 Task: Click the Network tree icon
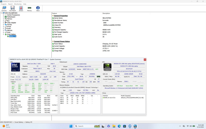pos(6,30)
